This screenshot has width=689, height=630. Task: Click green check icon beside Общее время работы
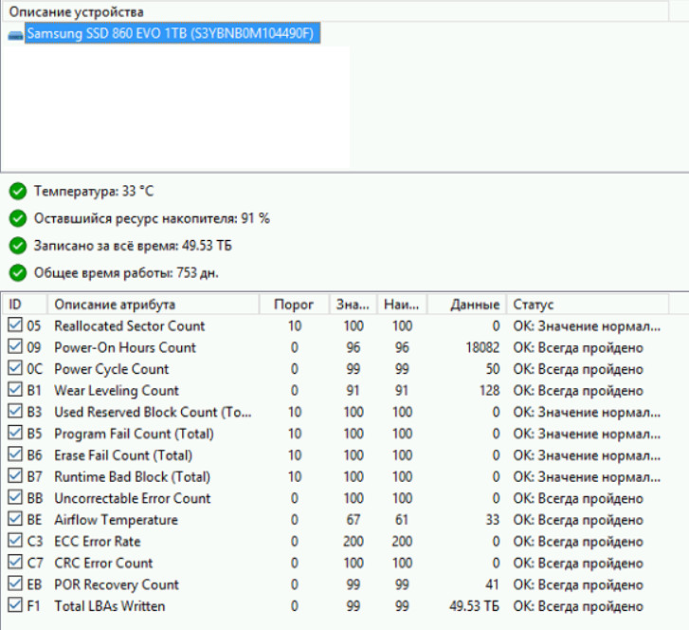click(x=17, y=273)
